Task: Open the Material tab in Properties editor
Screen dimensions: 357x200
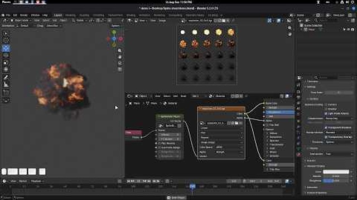Action: (299, 154)
